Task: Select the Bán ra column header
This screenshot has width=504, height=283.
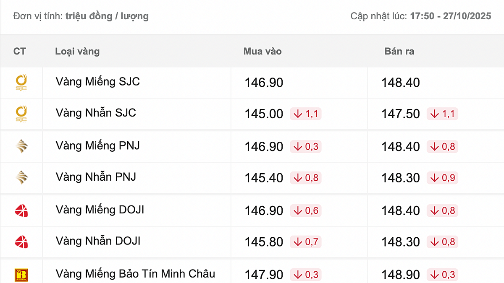Action: pos(399,52)
